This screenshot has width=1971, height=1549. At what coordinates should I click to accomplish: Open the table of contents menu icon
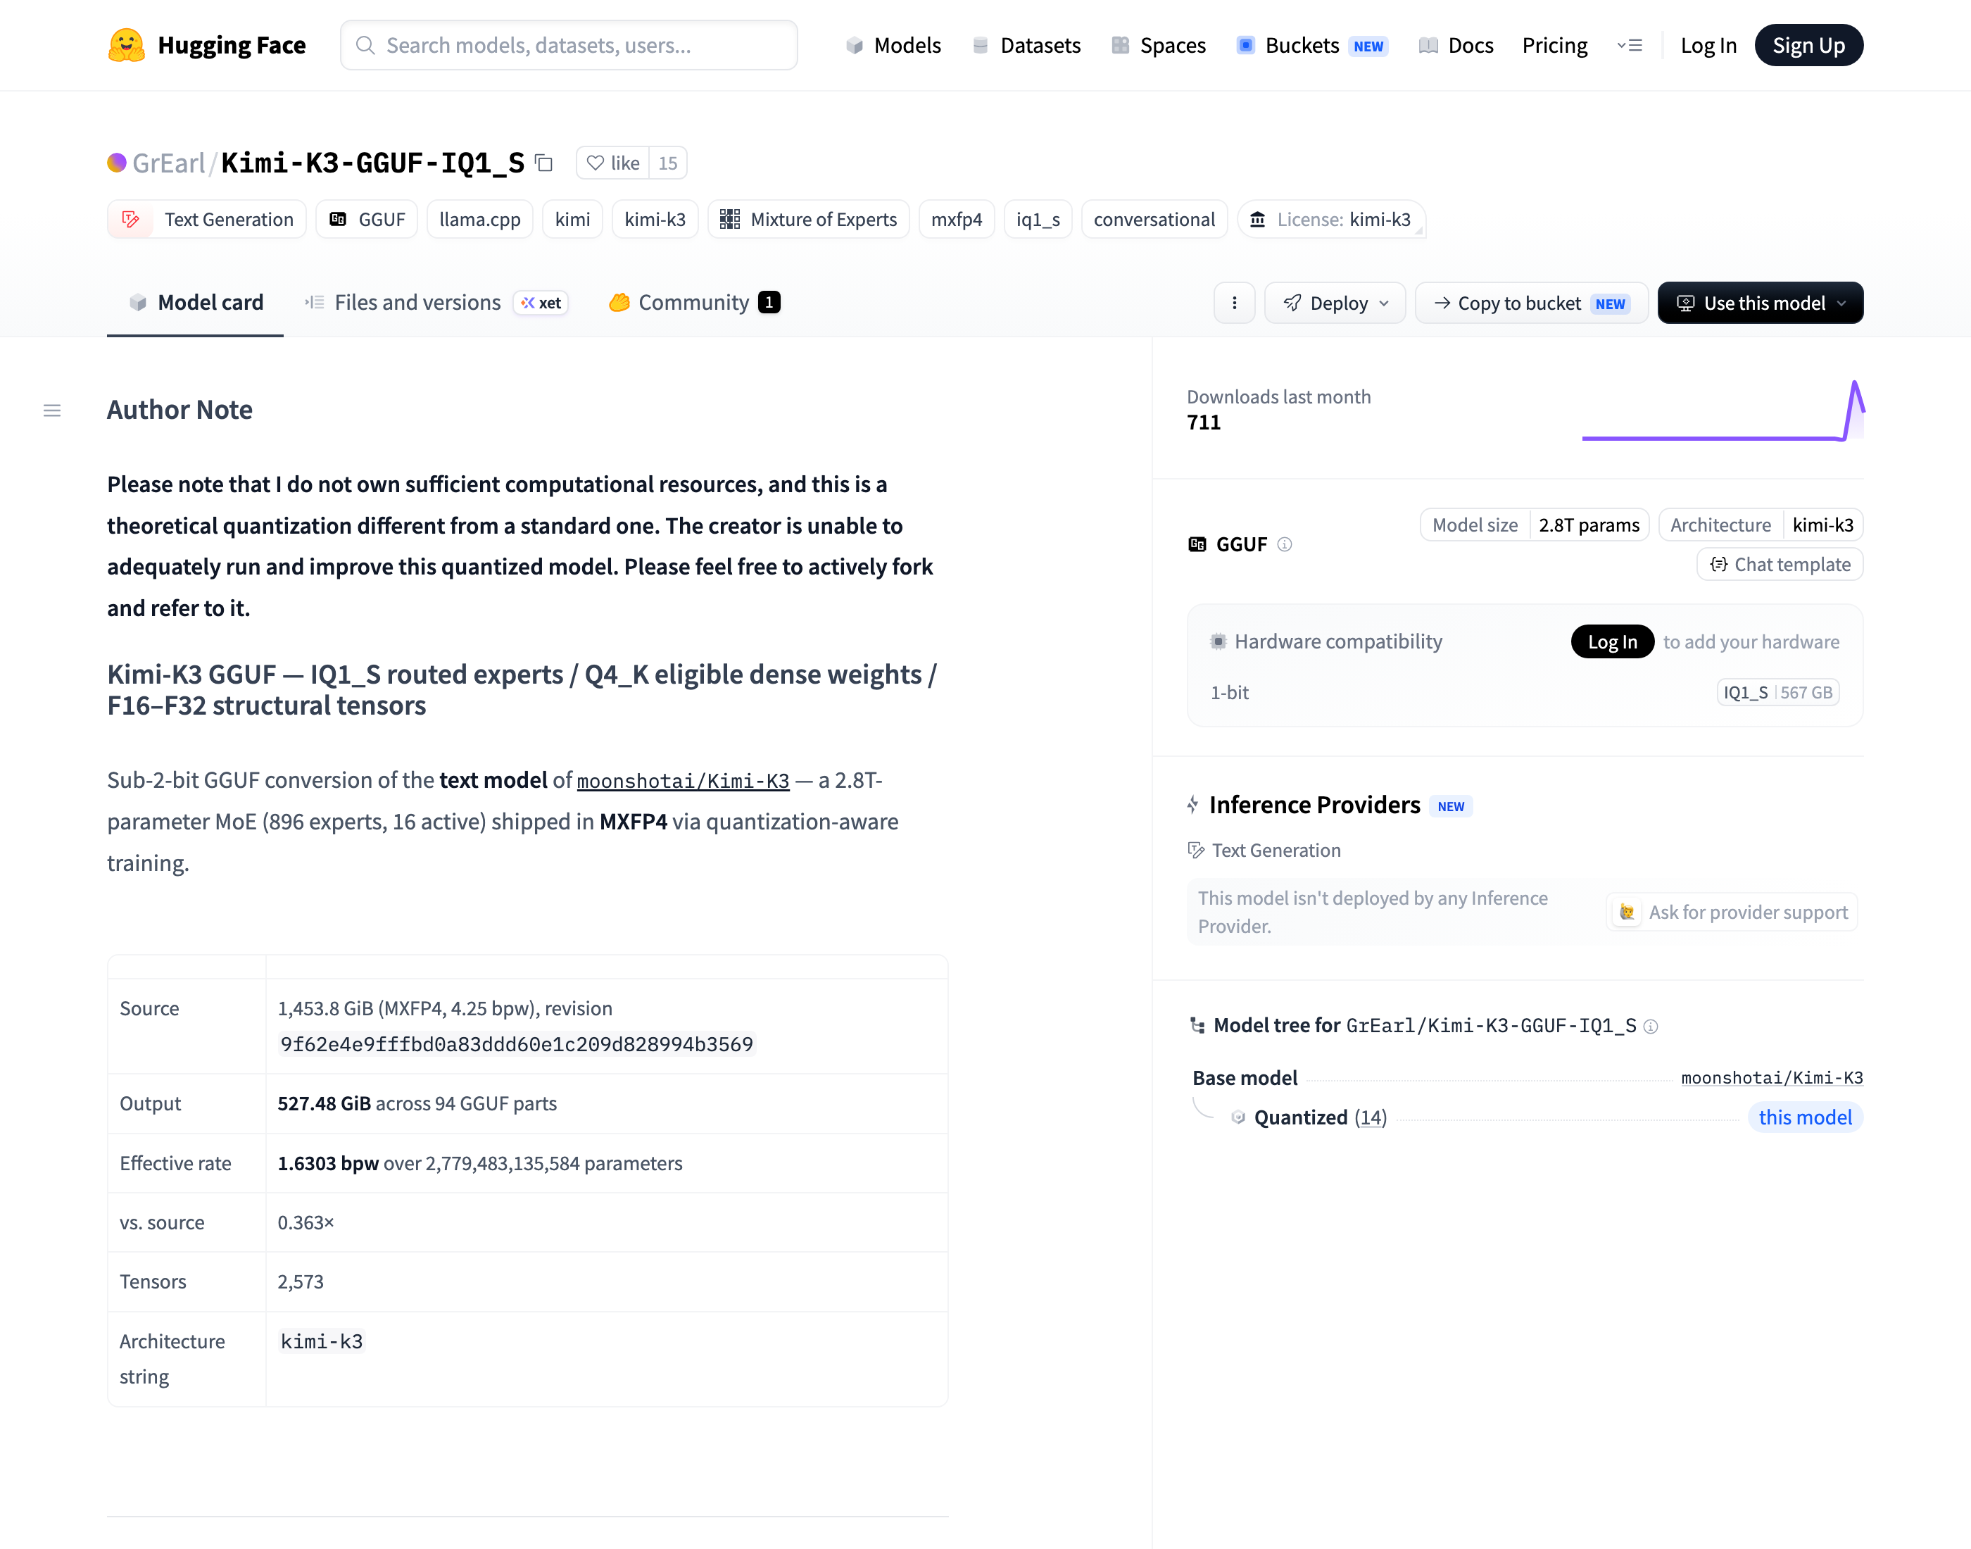pyautogui.click(x=53, y=410)
